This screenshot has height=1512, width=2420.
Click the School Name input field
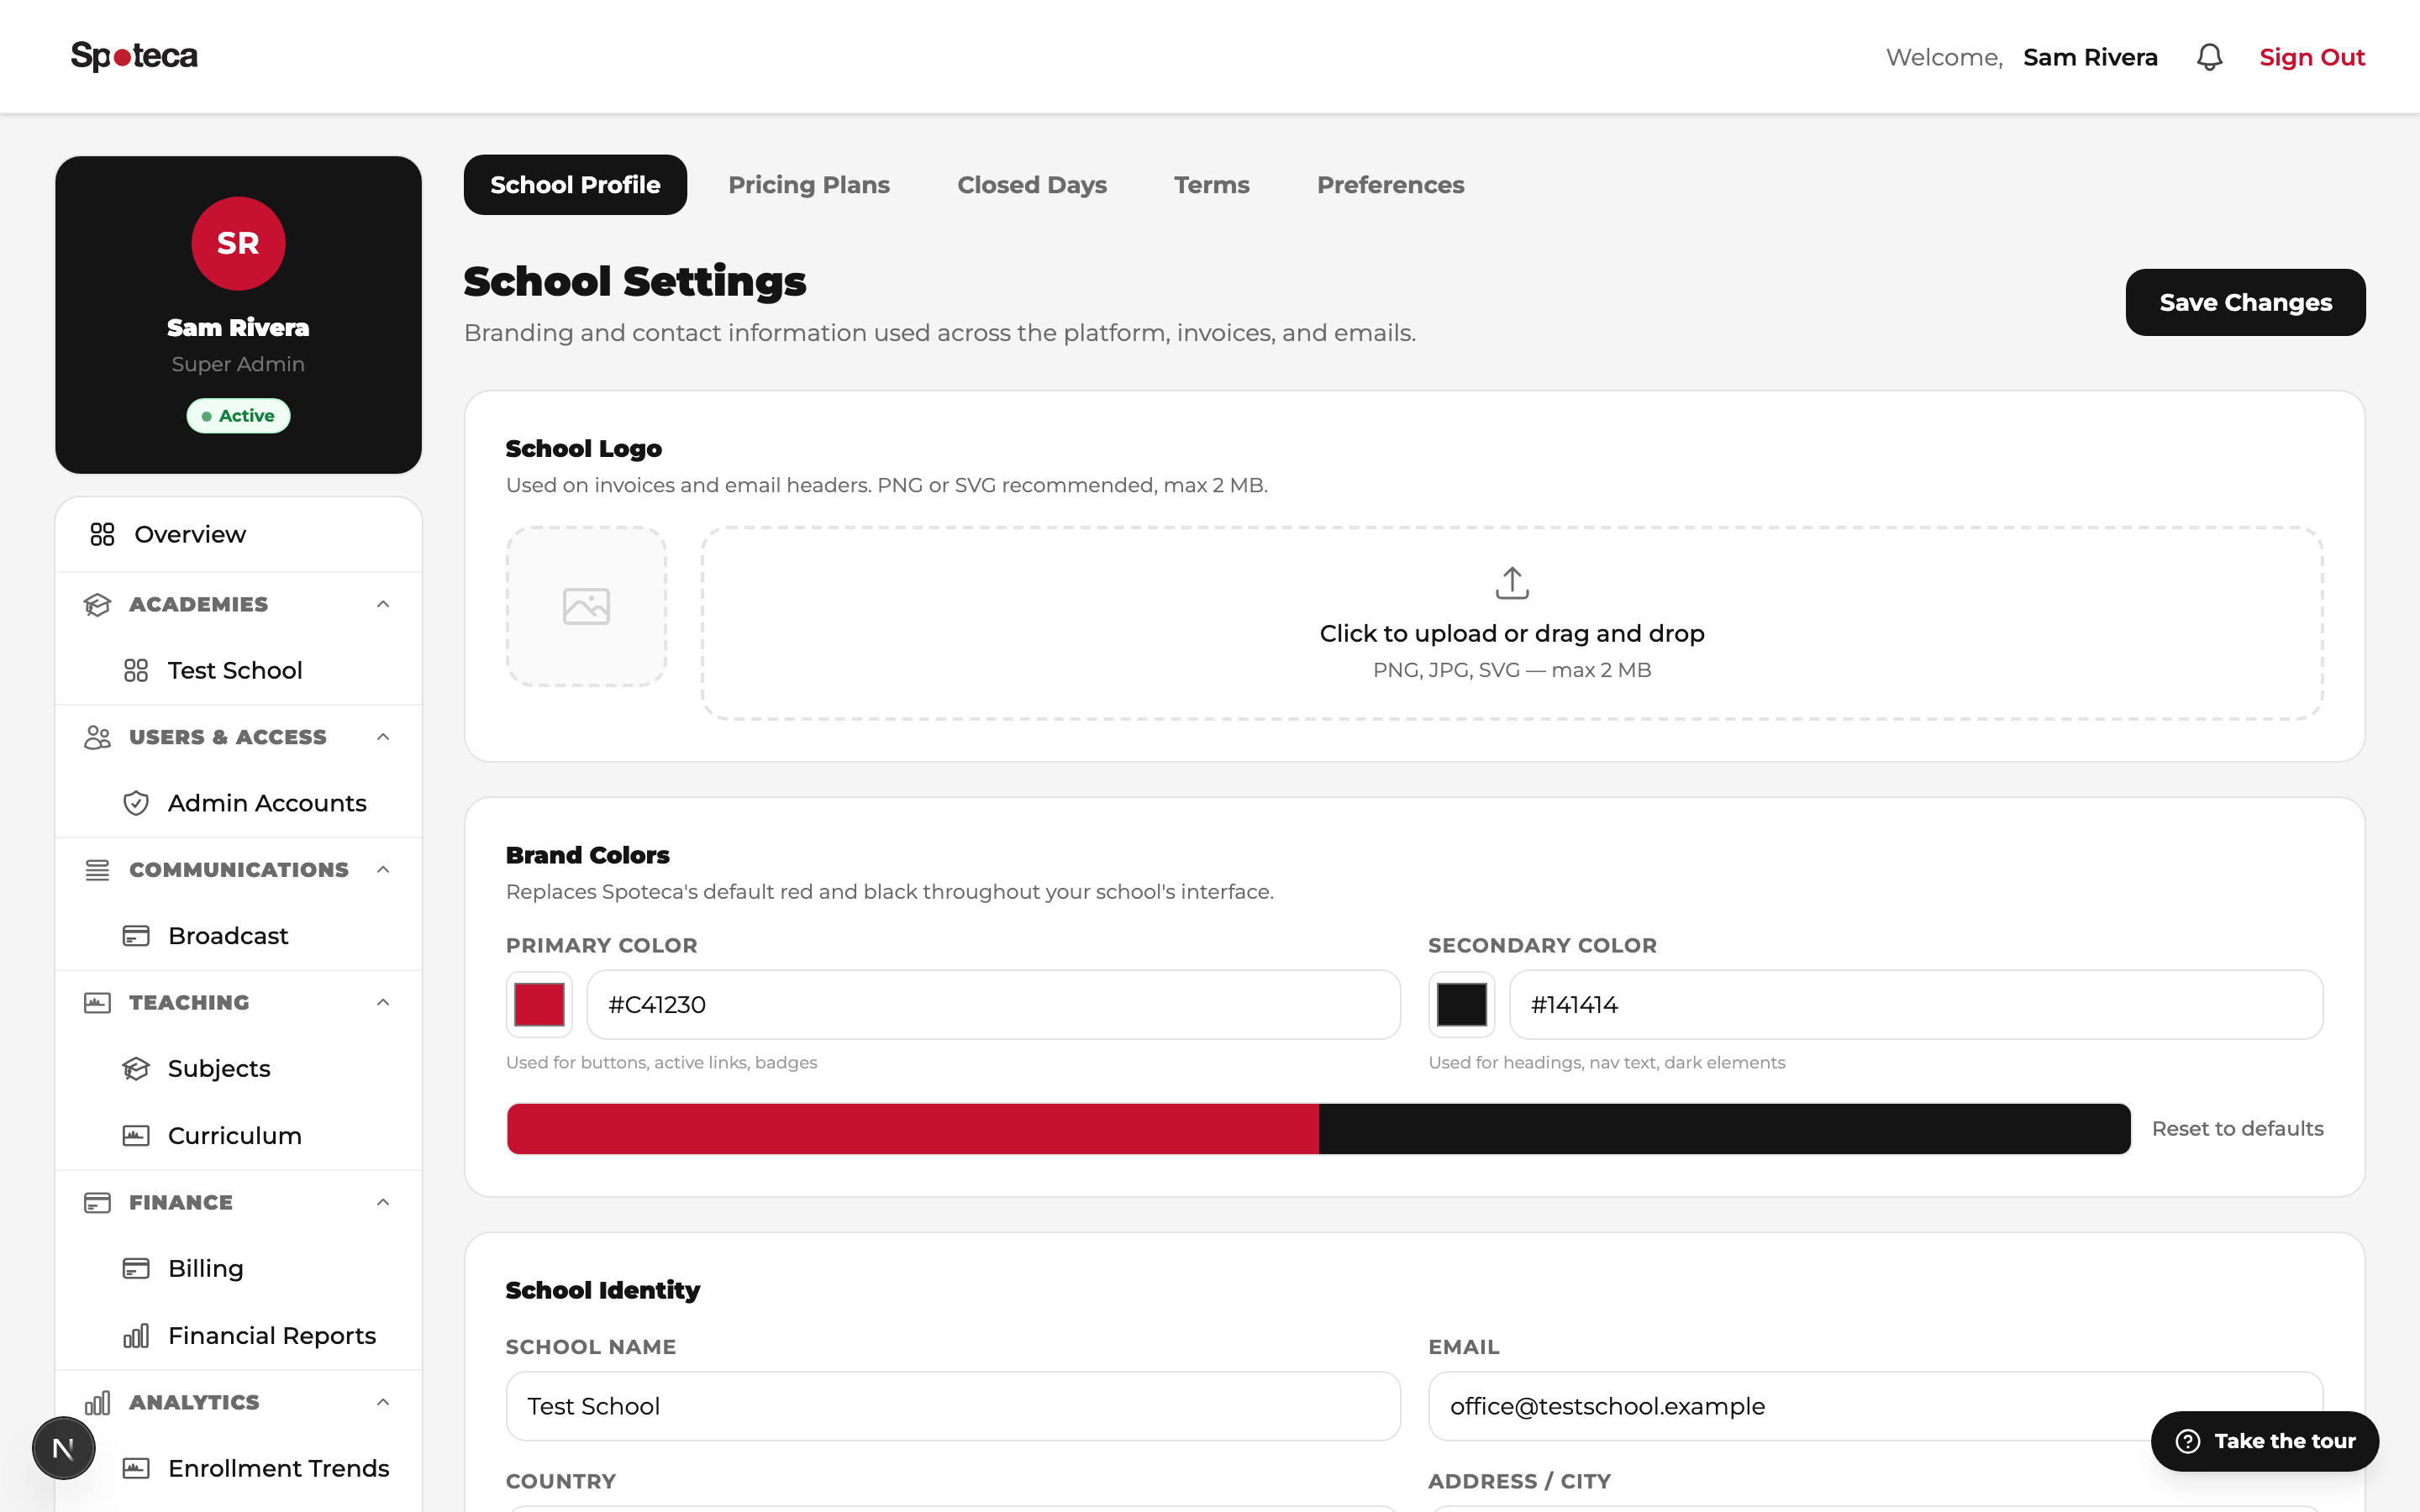953,1406
